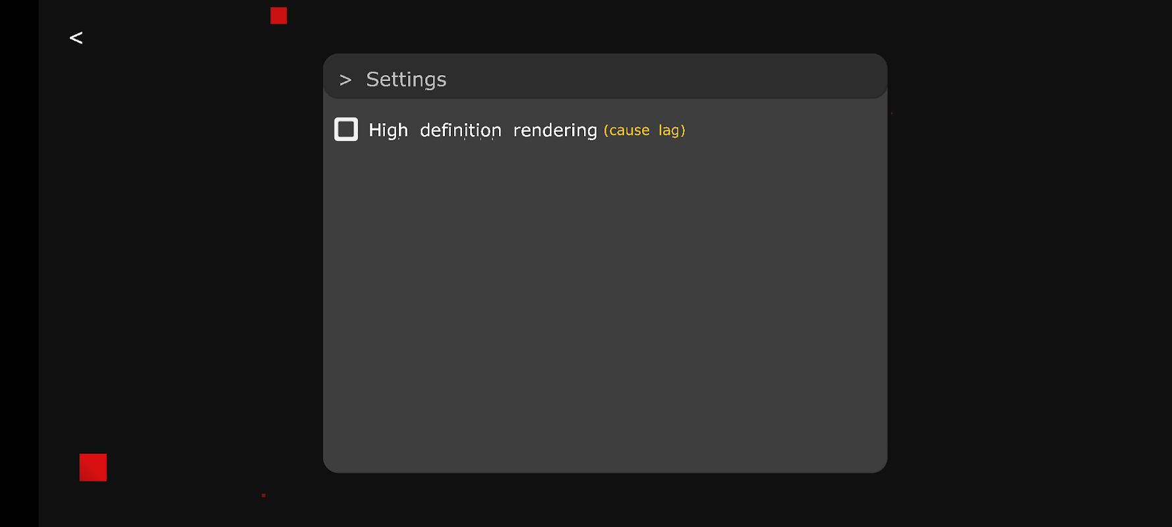The height and width of the screenshot is (527, 1172).
Task: Click the yellow word cause
Action: pyautogui.click(x=629, y=130)
